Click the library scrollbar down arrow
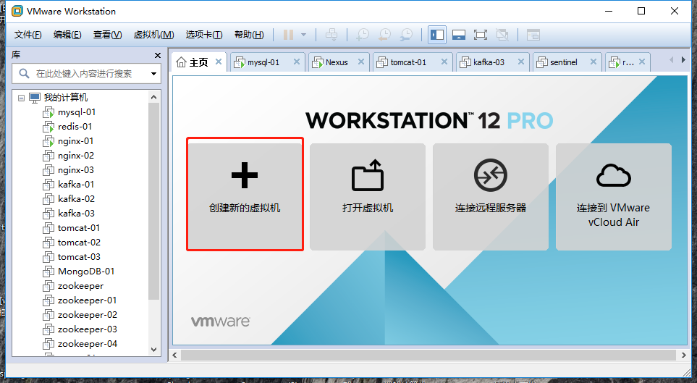The width and height of the screenshot is (697, 383). point(153,350)
